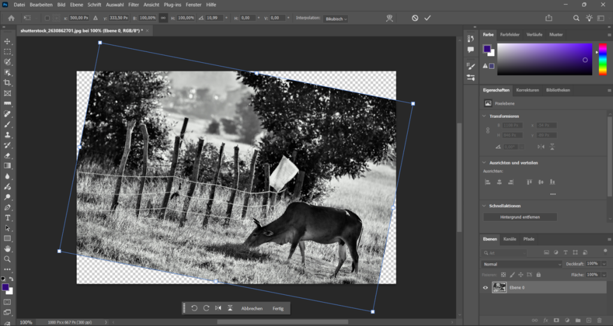The height and width of the screenshot is (326, 613).
Task: Add layer style with the fx icon
Action: click(x=545, y=321)
